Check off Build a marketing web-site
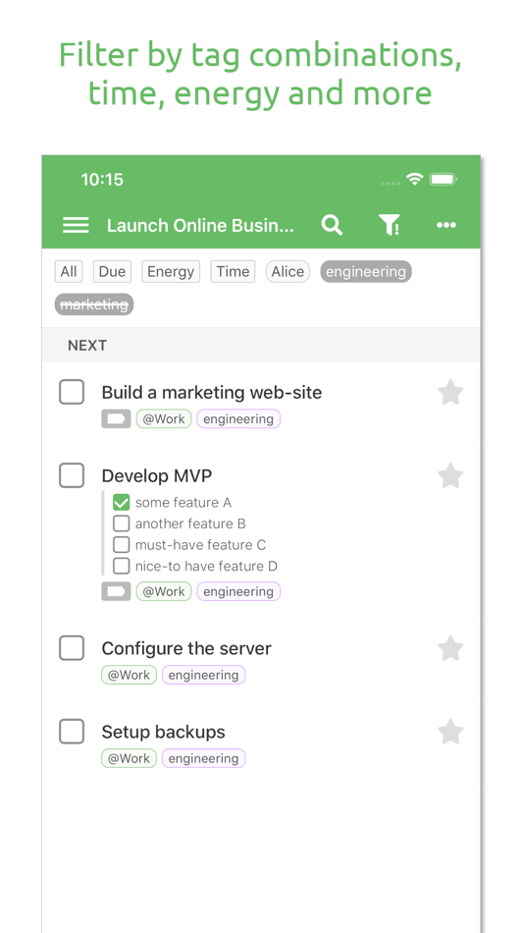 (72, 392)
